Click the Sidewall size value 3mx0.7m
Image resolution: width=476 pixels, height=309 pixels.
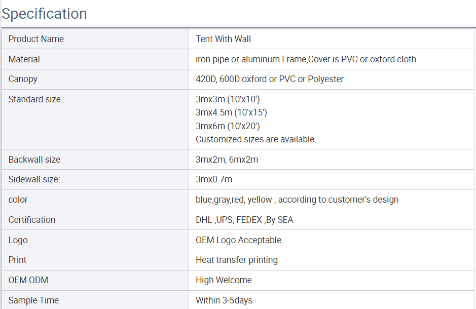coord(214,179)
